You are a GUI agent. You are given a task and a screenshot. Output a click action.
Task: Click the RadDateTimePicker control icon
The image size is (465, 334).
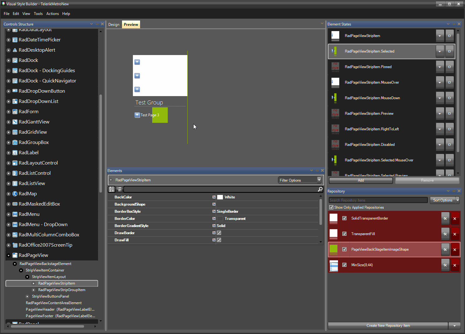tap(15, 40)
